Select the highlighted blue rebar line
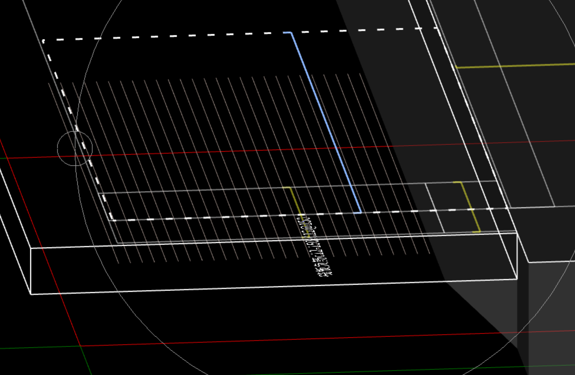The height and width of the screenshot is (375, 575). tap(326, 123)
